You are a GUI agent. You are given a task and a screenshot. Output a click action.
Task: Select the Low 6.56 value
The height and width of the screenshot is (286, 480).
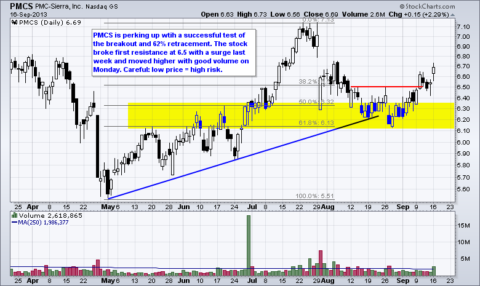pos(285,14)
